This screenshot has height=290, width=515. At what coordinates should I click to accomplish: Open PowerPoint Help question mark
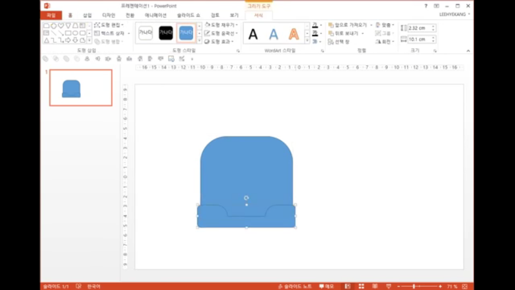pyautogui.click(x=426, y=6)
